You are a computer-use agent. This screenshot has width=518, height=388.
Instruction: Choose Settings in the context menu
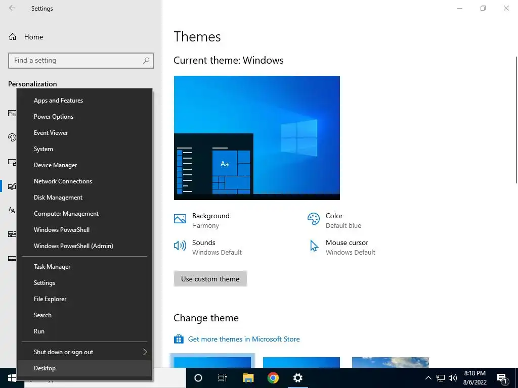click(84, 283)
